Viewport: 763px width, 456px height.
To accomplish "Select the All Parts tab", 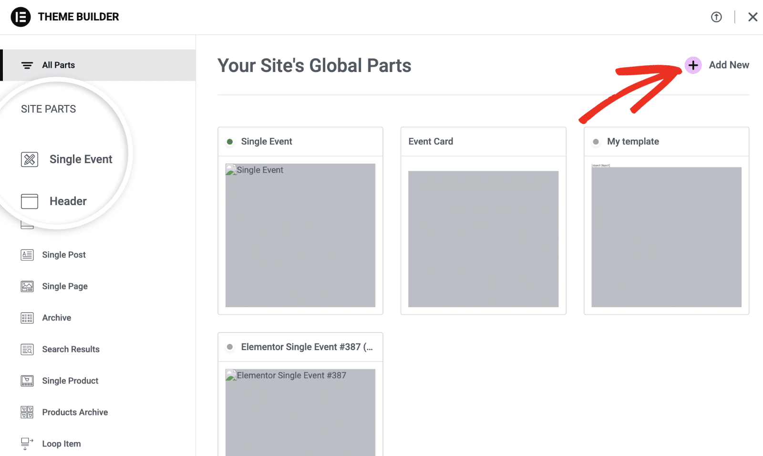I will [98, 65].
